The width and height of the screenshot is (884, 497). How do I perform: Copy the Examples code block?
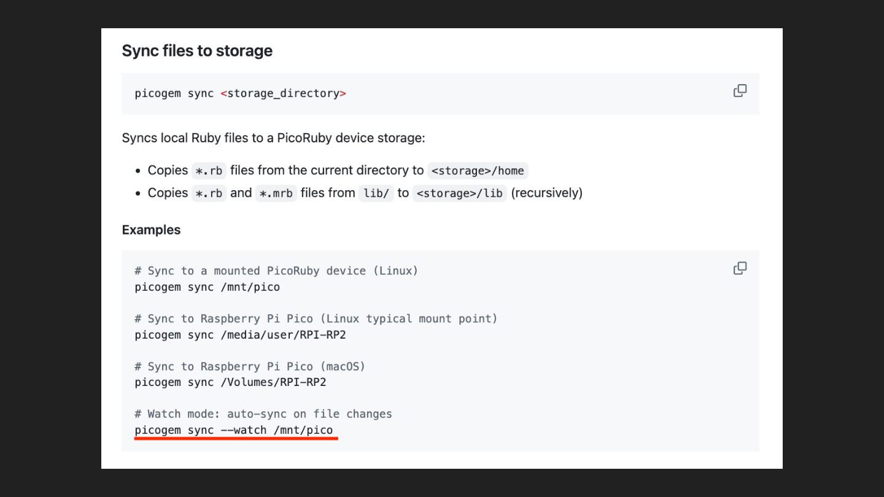click(740, 268)
